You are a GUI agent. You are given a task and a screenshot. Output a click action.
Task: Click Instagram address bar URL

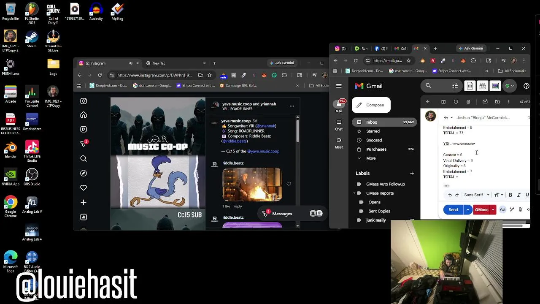click(155, 75)
